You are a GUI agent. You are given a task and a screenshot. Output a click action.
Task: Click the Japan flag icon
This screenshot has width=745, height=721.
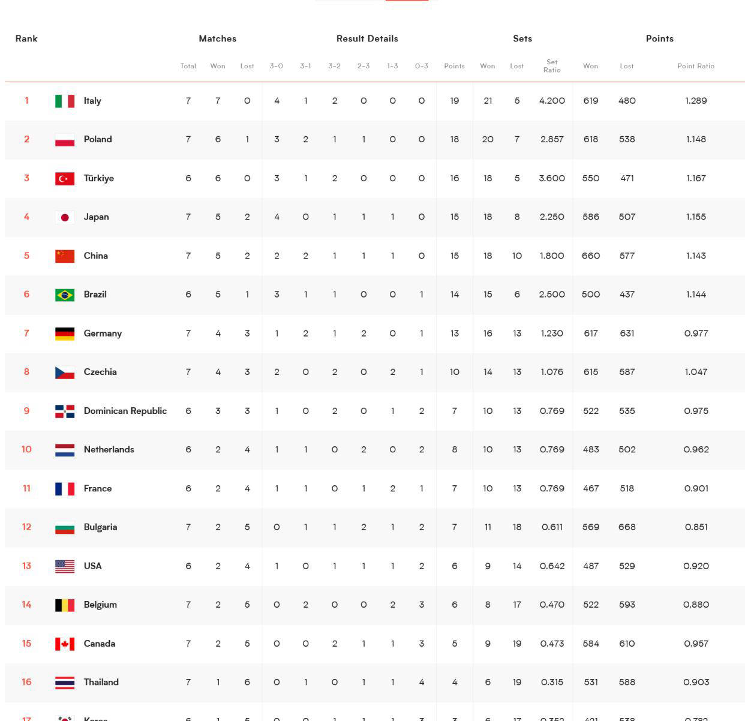pyautogui.click(x=65, y=217)
